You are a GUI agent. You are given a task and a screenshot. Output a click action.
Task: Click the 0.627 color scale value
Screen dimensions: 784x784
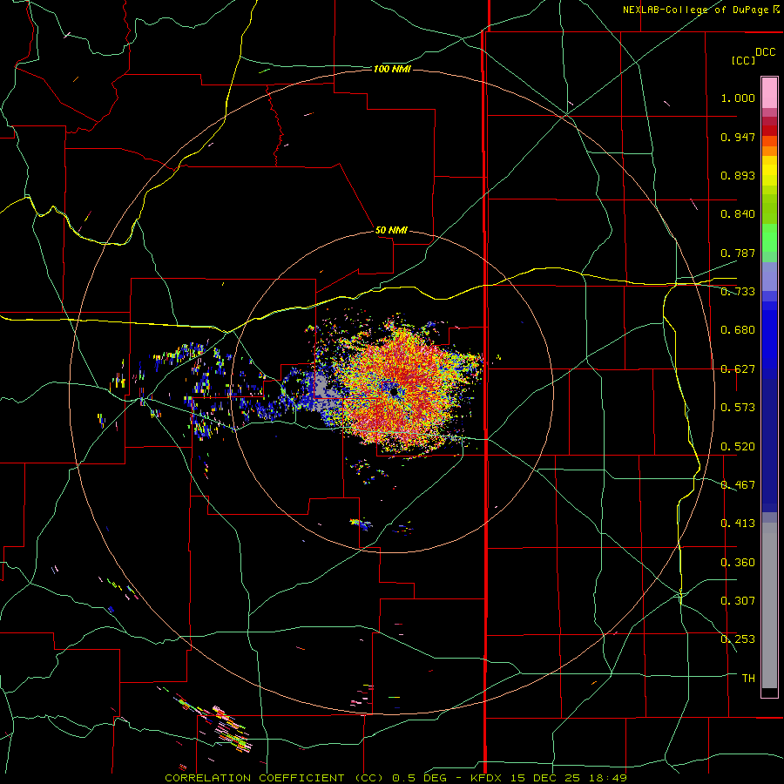[738, 369]
